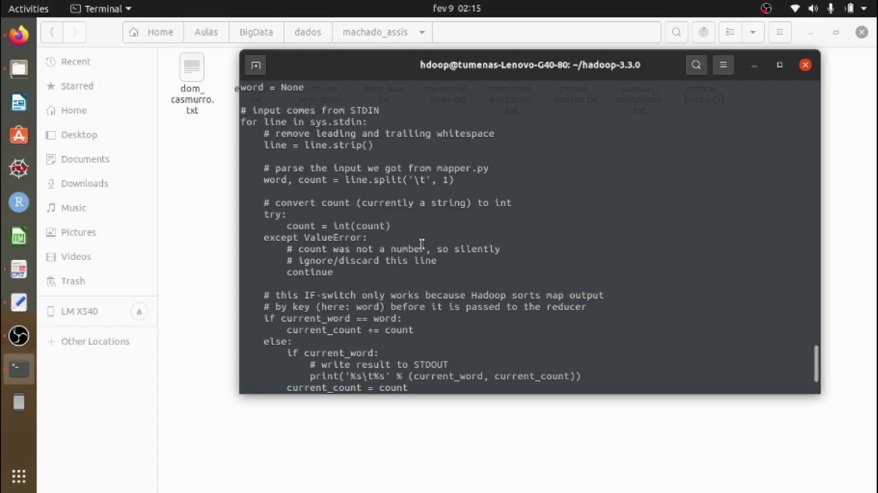Launch the text editor from the dock
The width and height of the screenshot is (878, 493).
[x=19, y=302]
